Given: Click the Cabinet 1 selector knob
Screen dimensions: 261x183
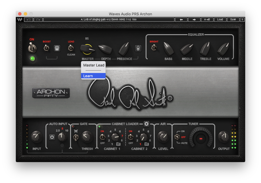Looking at the screenshot, I should click(115, 137).
